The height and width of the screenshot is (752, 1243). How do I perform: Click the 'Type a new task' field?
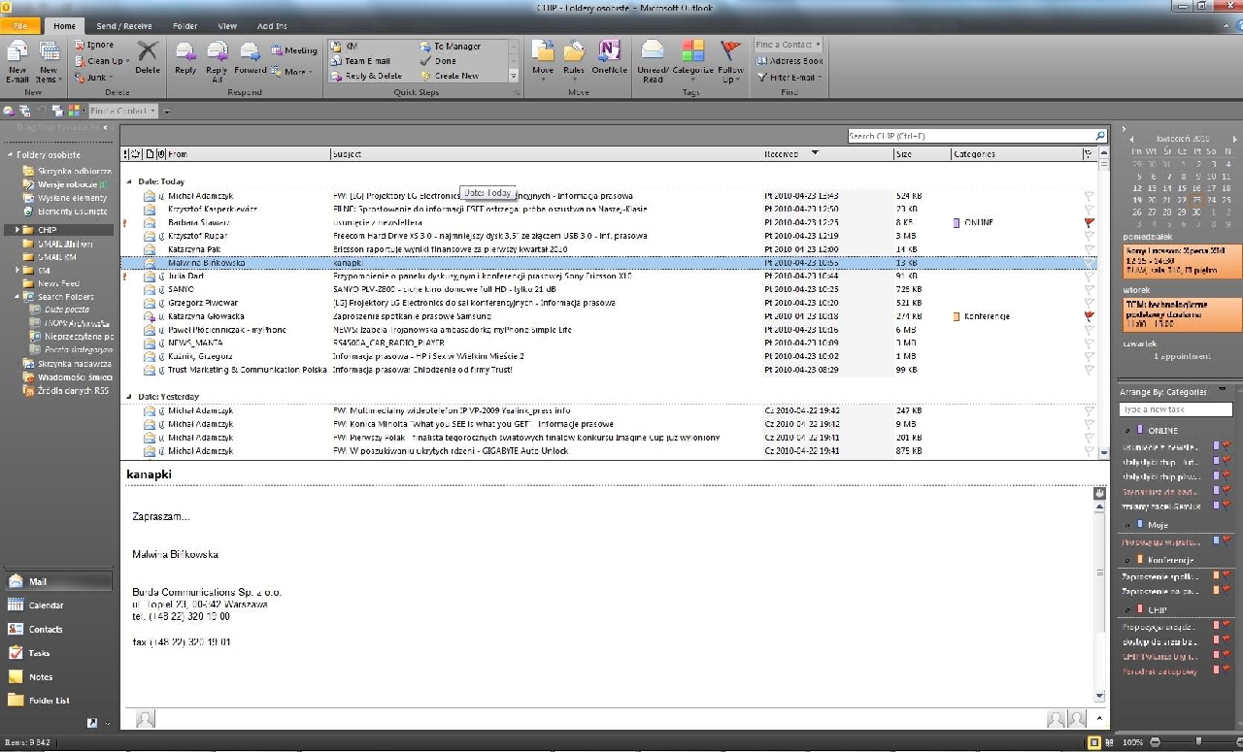[1176, 409]
